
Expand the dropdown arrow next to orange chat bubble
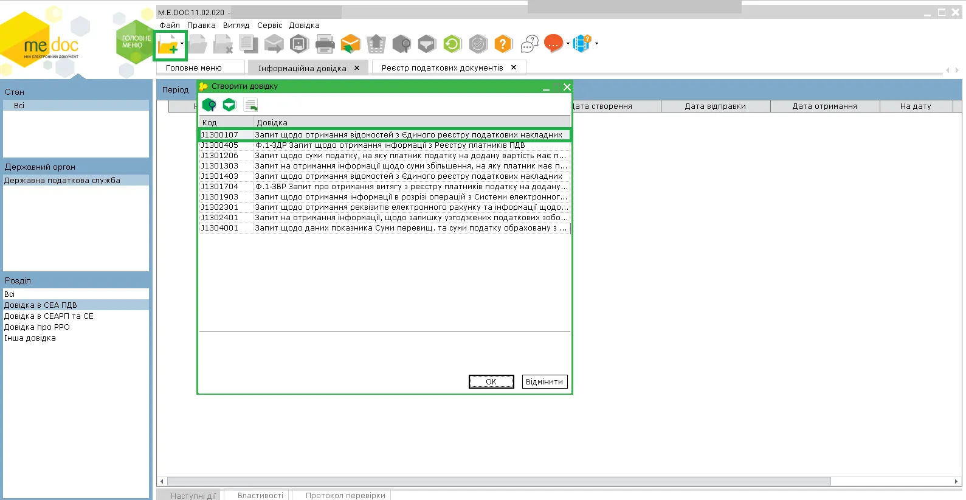coord(568,44)
